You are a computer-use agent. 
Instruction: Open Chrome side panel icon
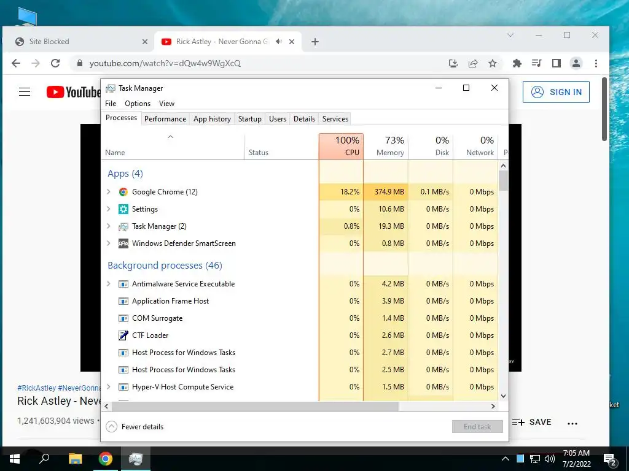click(x=557, y=63)
